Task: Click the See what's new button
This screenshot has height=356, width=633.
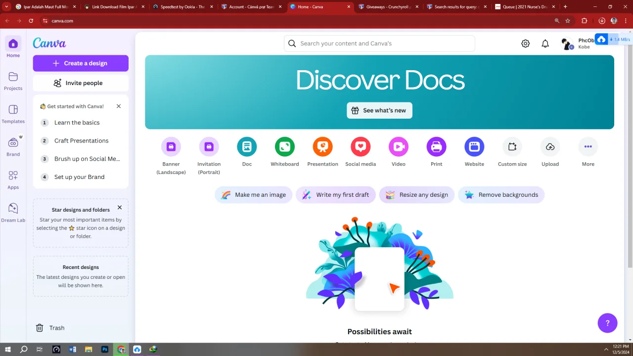Action: [x=379, y=110]
